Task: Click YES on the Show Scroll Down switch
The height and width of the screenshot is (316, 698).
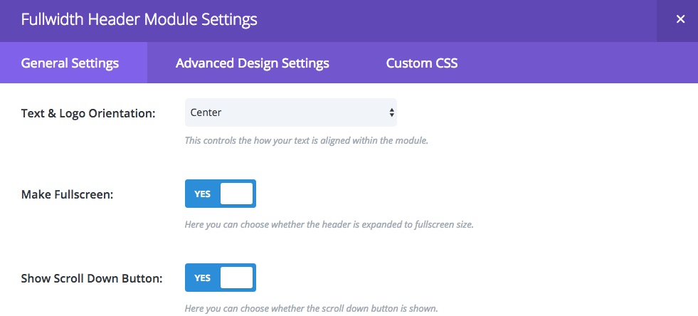Action: 202,278
